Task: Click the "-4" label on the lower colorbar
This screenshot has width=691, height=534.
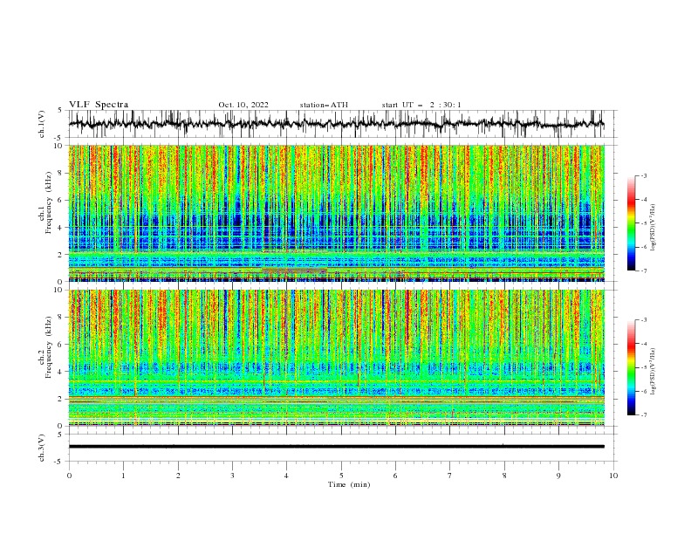Action: click(644, 344)
